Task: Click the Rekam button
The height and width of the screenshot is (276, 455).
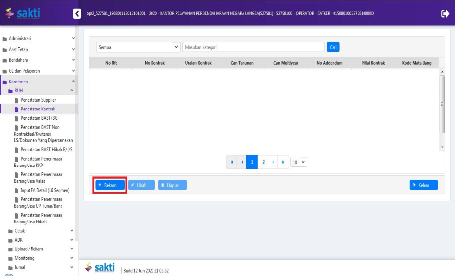Action: coord(110,185)
